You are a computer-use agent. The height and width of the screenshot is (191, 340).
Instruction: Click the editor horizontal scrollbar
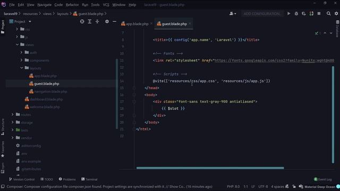pyautogui.click(x=210, y=168)
